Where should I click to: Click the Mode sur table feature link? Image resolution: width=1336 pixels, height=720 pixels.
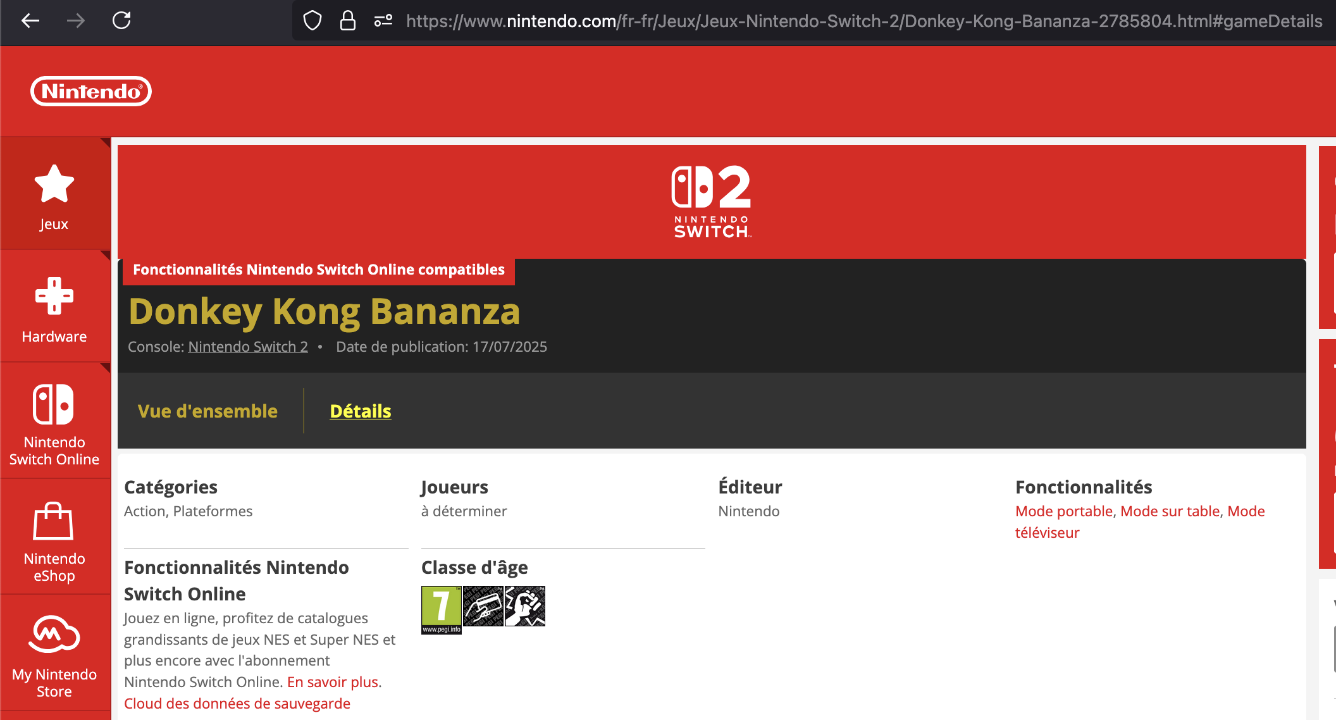pyautogui.click(x=1170, y=511)
